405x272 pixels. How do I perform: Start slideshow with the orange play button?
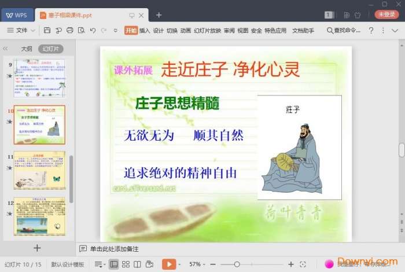click(169, 264)
